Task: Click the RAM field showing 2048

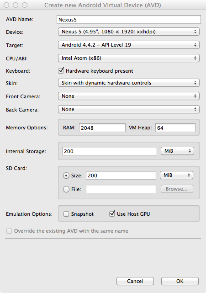Action: [x=102, y=128]
